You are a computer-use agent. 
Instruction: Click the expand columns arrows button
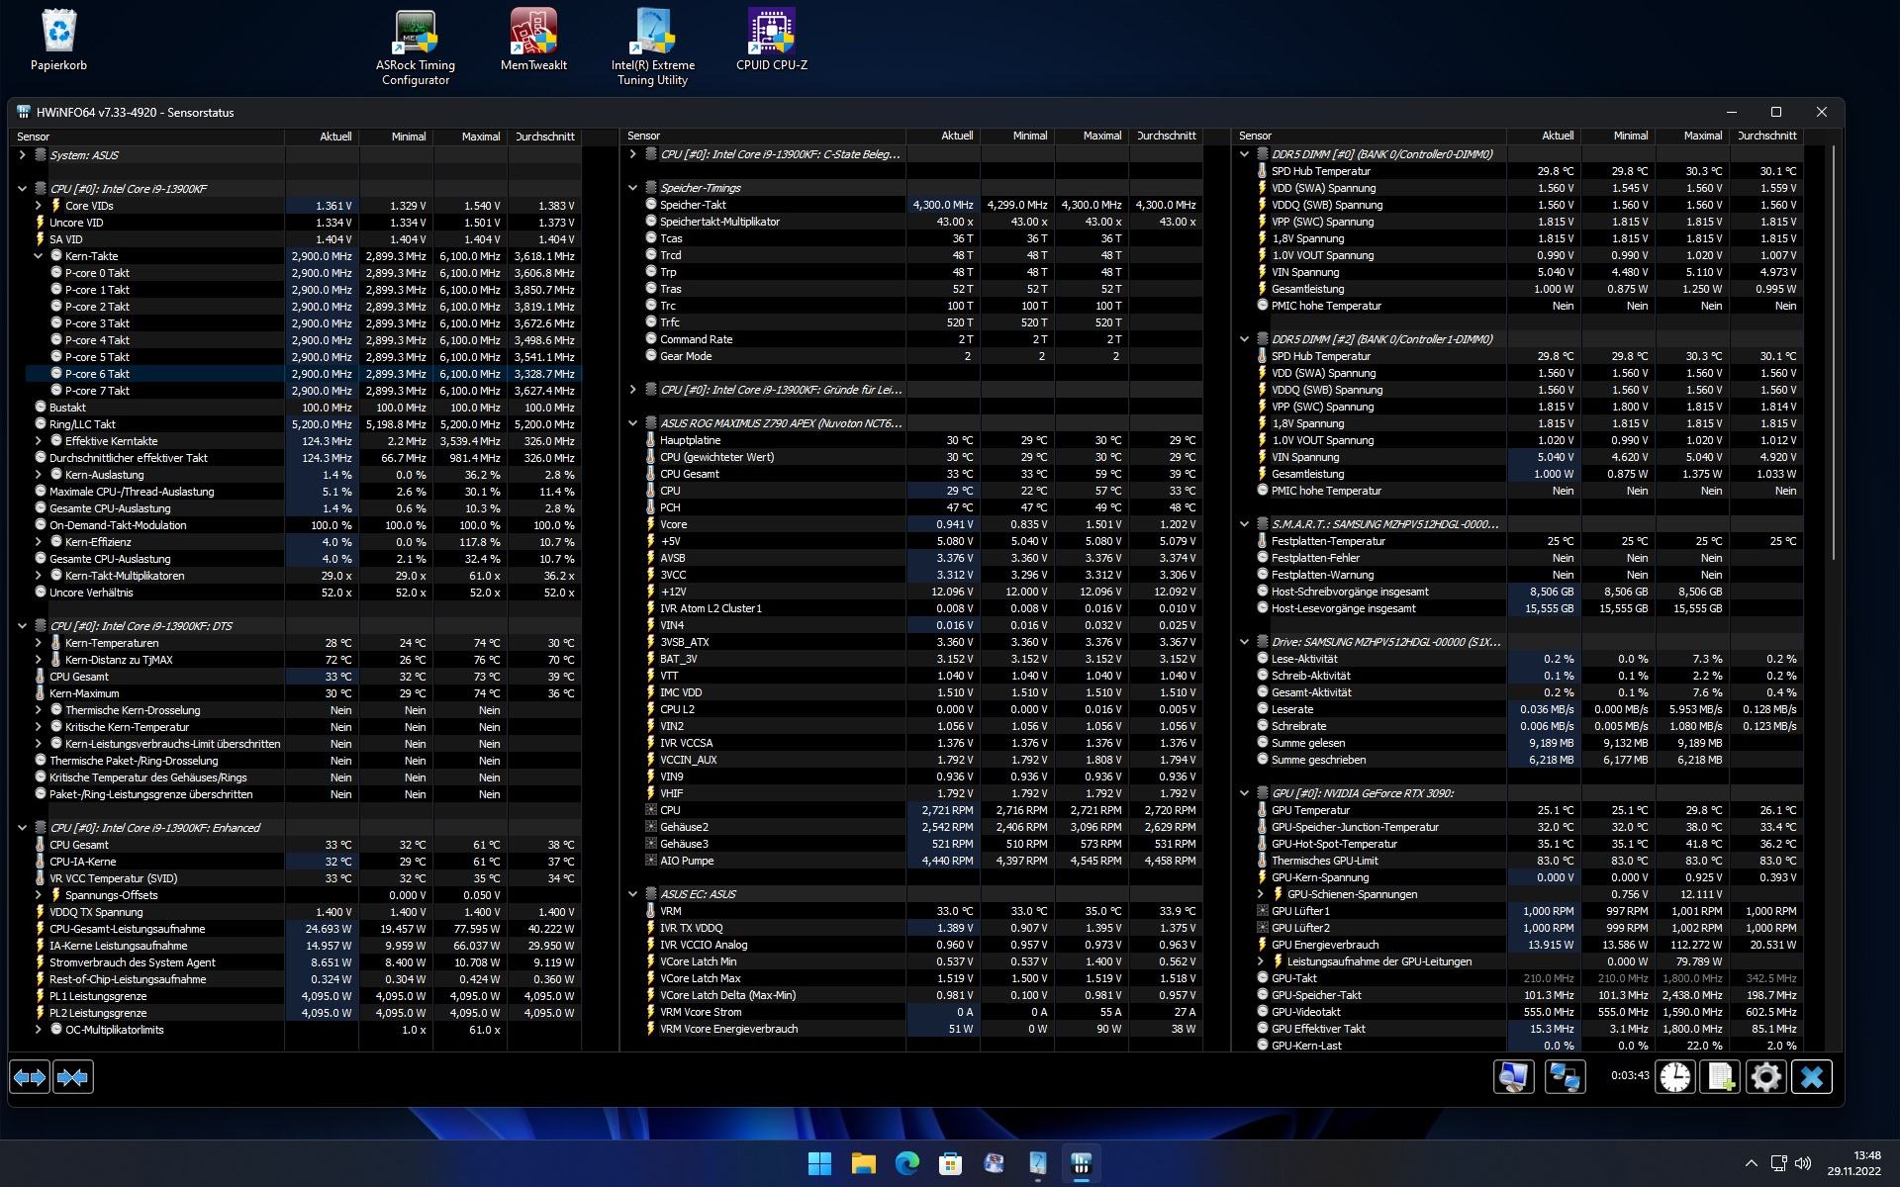click(x=30, y=1077)
